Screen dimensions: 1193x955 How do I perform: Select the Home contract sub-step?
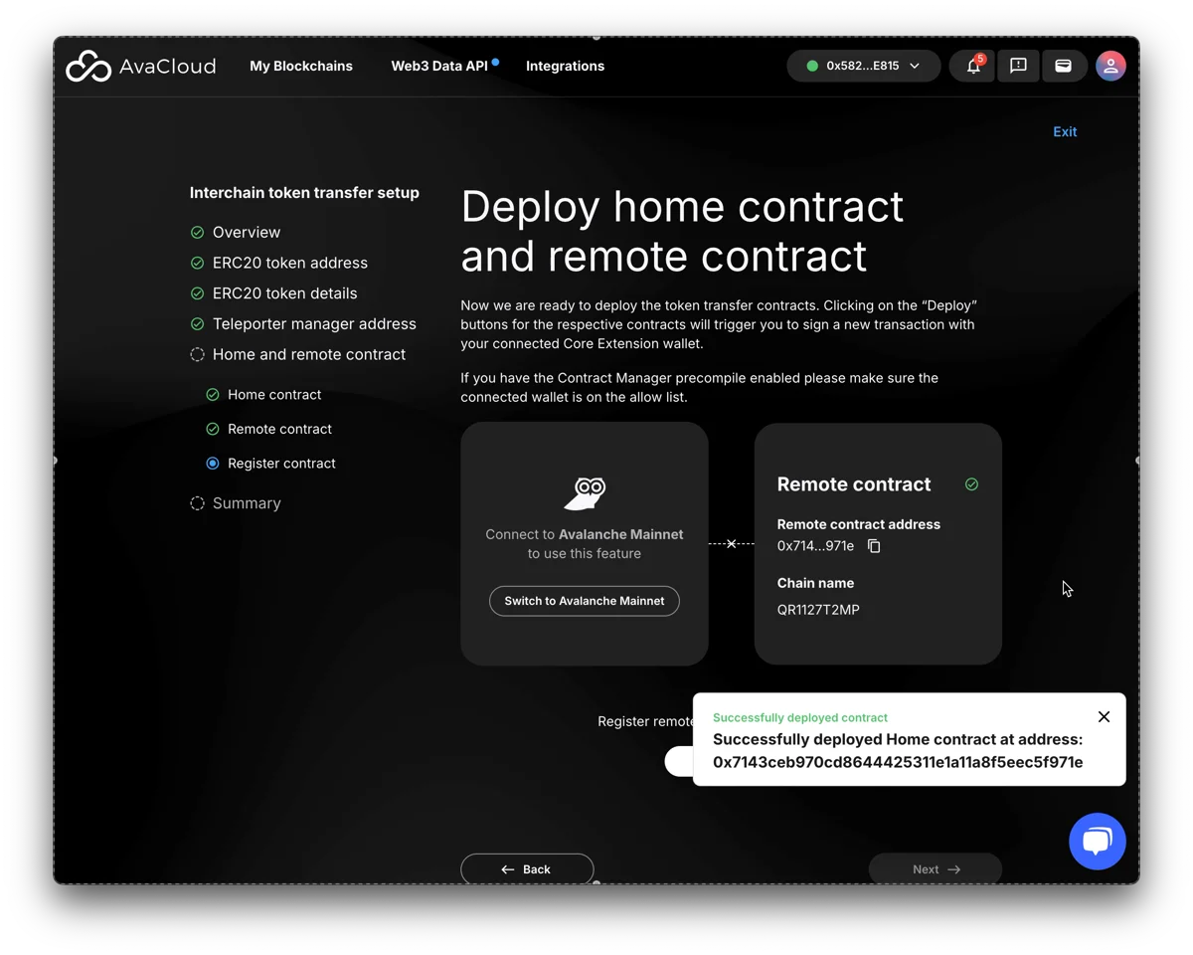tap(274, 395)
